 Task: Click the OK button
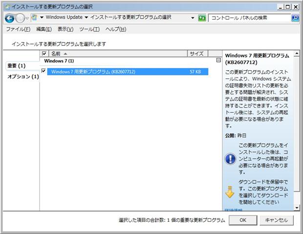[x=243, y=220]
